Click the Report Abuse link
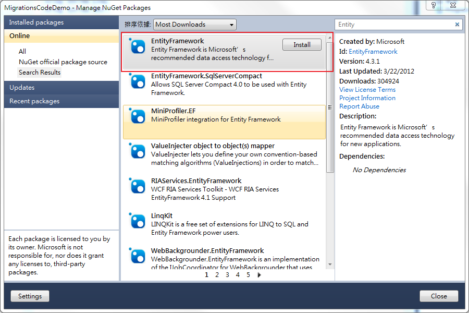469x313 pixels. [359, 106]
